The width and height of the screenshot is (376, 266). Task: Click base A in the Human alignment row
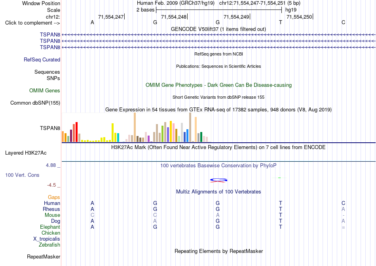(x=92, y=203)
